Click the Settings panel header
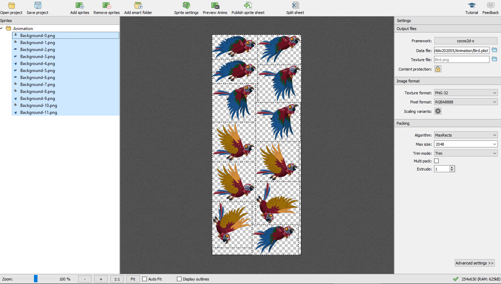The height and width of the screenshot is (284, 501). coord(448,21)
